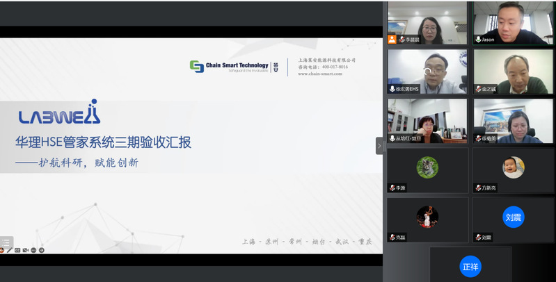Open more slideshow options ellipsis

click(33, 250)
